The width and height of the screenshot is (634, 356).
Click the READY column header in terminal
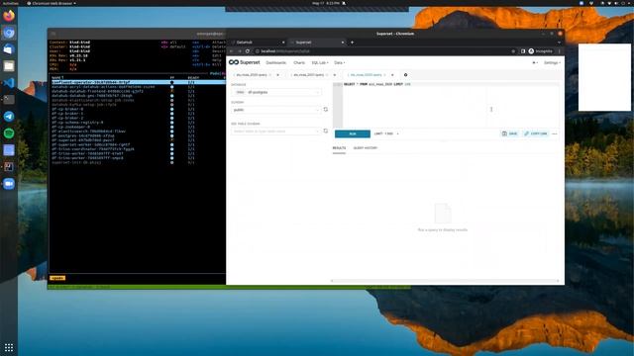pos(193,78)
